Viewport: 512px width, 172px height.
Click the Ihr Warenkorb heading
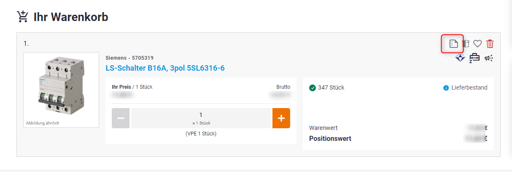(x=71, y=17)
